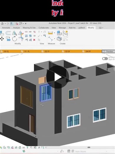Click the Switch Windows icon
This screenshot has width=115, height=154.
tap(21, 23)
